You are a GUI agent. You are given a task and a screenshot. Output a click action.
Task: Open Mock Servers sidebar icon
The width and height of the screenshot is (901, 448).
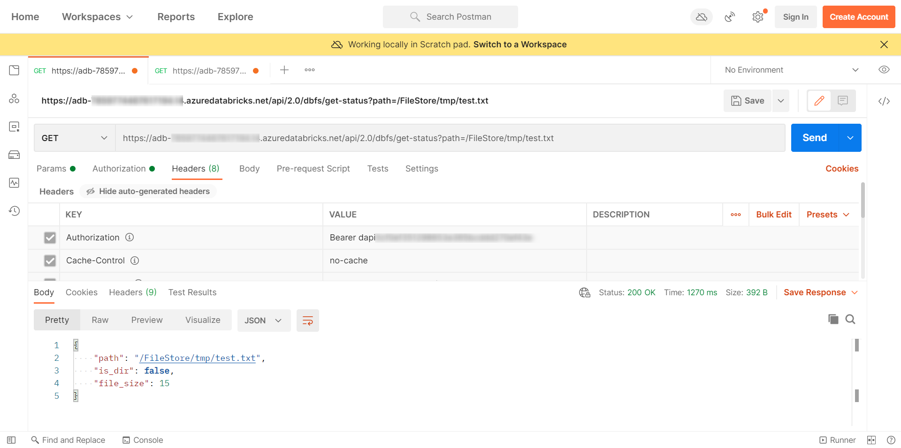click(x=14, y=155)
